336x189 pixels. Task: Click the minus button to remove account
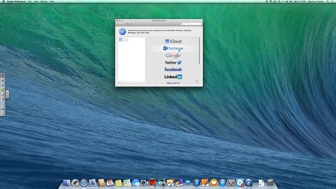[x=123, y=82]
